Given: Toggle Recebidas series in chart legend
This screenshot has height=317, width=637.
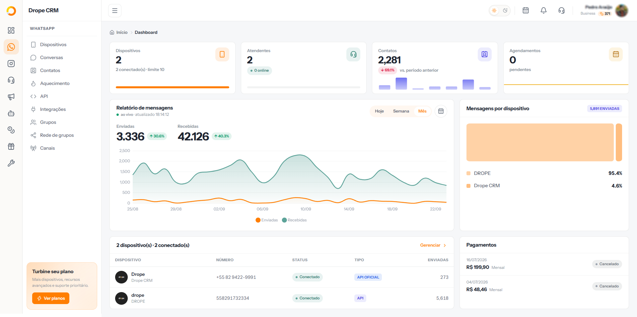Looking at the screenshot, I should [x=294, y=220].
